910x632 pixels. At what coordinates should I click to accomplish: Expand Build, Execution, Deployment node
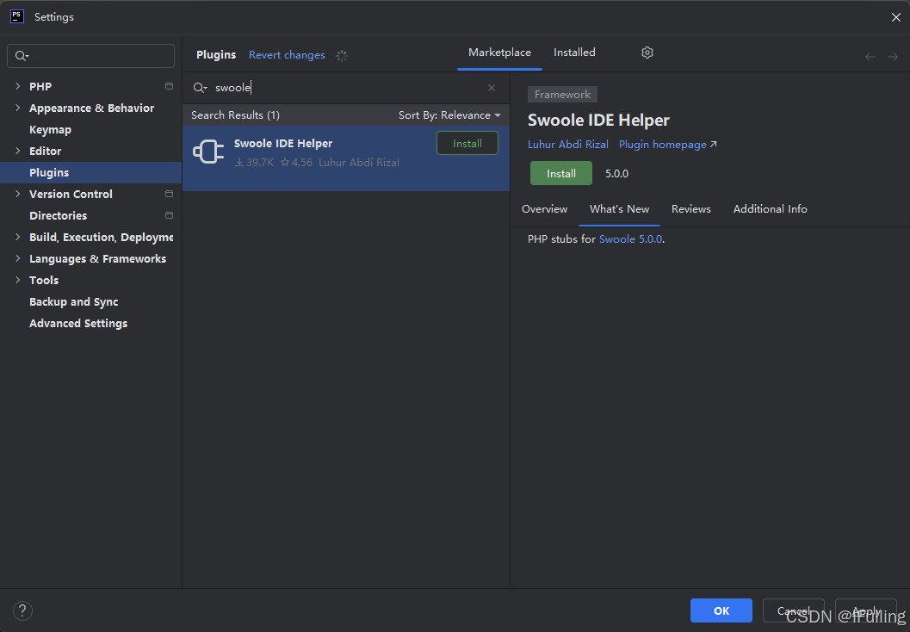(x=17, y=237)
